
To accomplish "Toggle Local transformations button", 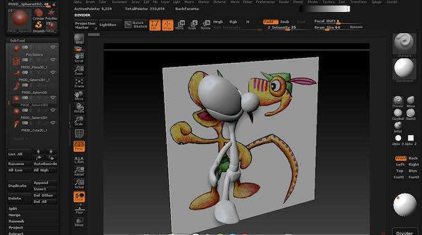I will click(x=79, y=196).
